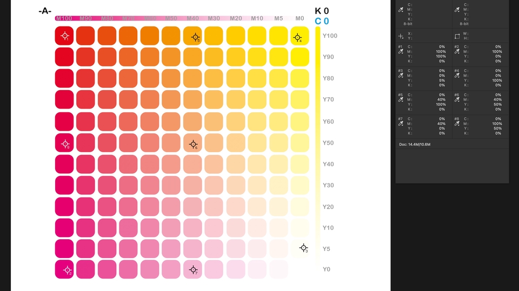Click the M0 Y90 yellow swatch

point(299,57)
